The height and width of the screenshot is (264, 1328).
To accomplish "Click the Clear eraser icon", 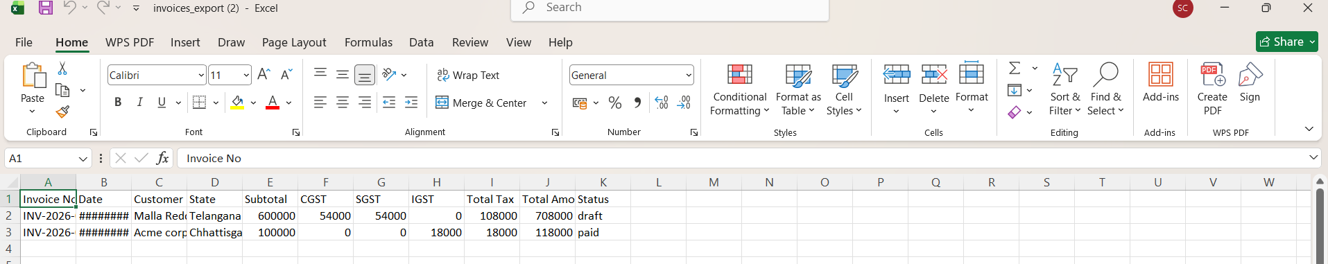I will 1015,112.
